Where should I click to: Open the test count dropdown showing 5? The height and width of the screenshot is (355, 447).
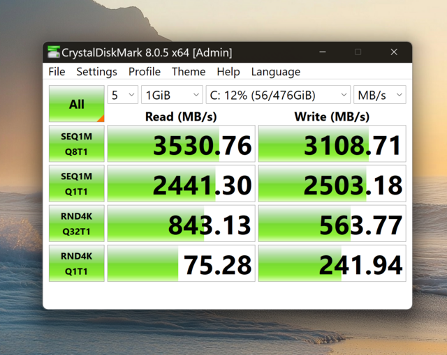(x=122, y=95)
